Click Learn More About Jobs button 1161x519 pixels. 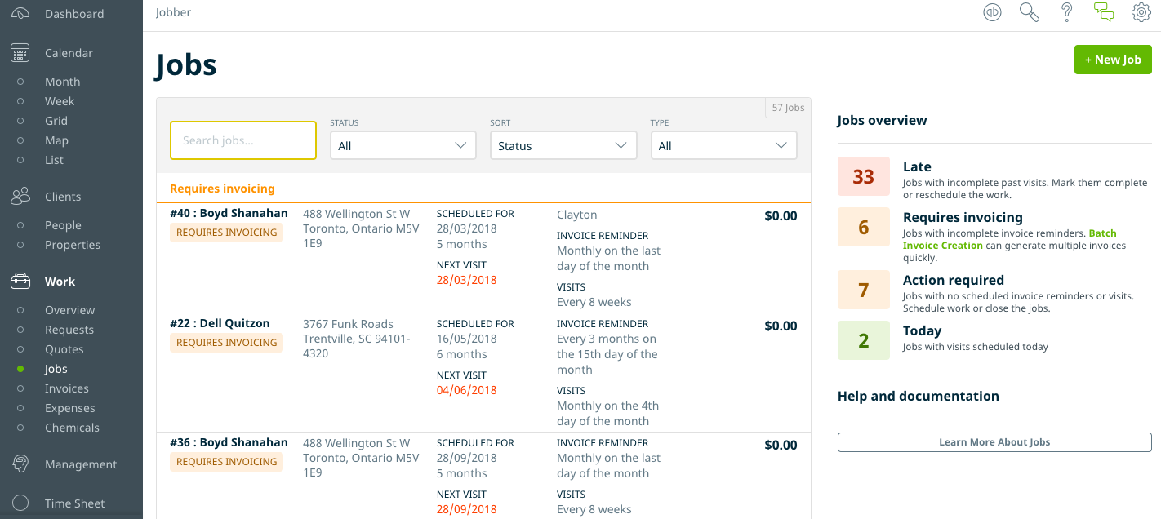994,442
